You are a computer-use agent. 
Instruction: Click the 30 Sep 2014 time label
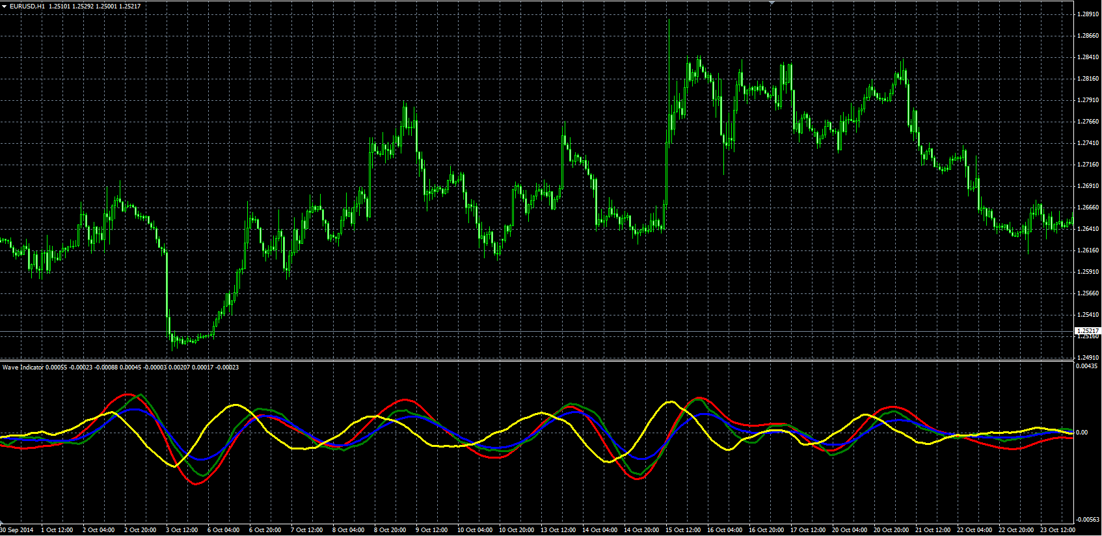[x=17, y=530]
